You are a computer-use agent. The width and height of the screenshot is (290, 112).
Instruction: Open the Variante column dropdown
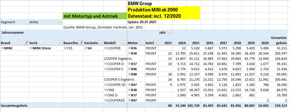(100, 43)
